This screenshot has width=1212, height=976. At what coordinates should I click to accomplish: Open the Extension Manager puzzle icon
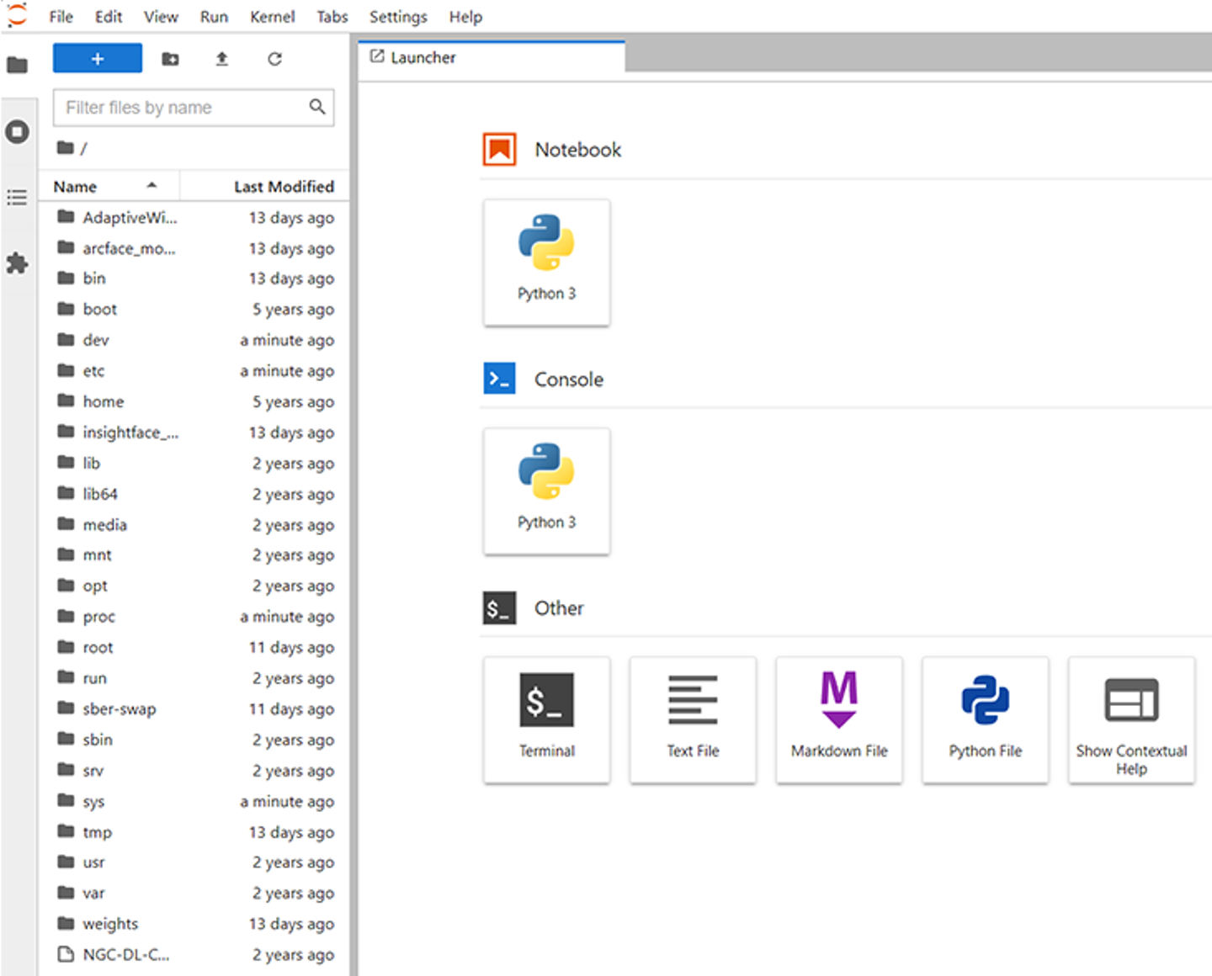[17, 263]
